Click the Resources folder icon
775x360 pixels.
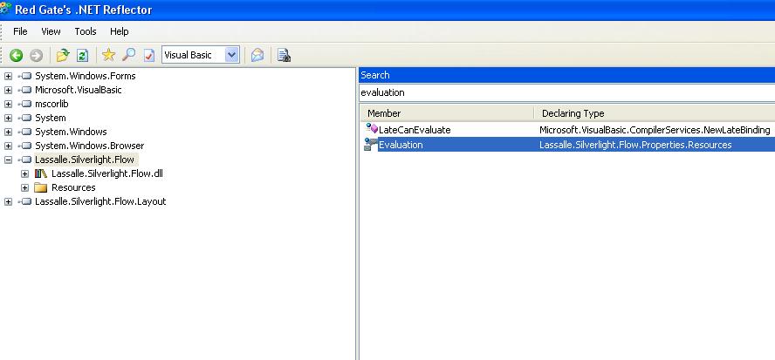click(40, 187)
